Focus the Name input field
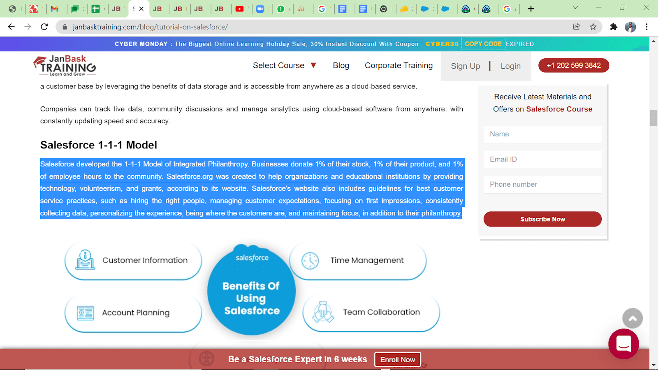 pos(542,134)
